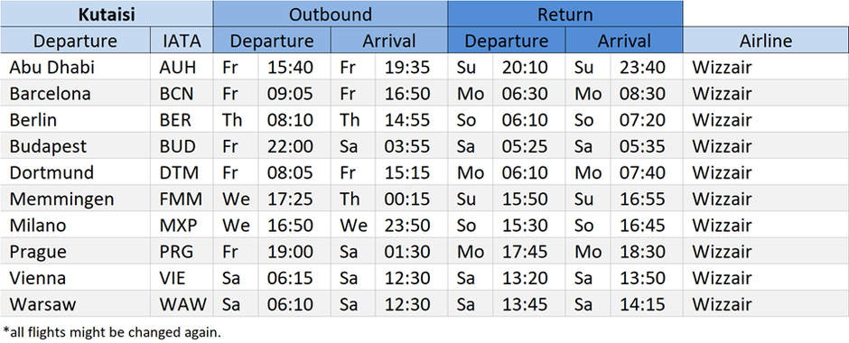Image resolution: width=849 pixels, height=343 pixels.
Task: Select the Kutaisi header cell
Action: [107, 14]
